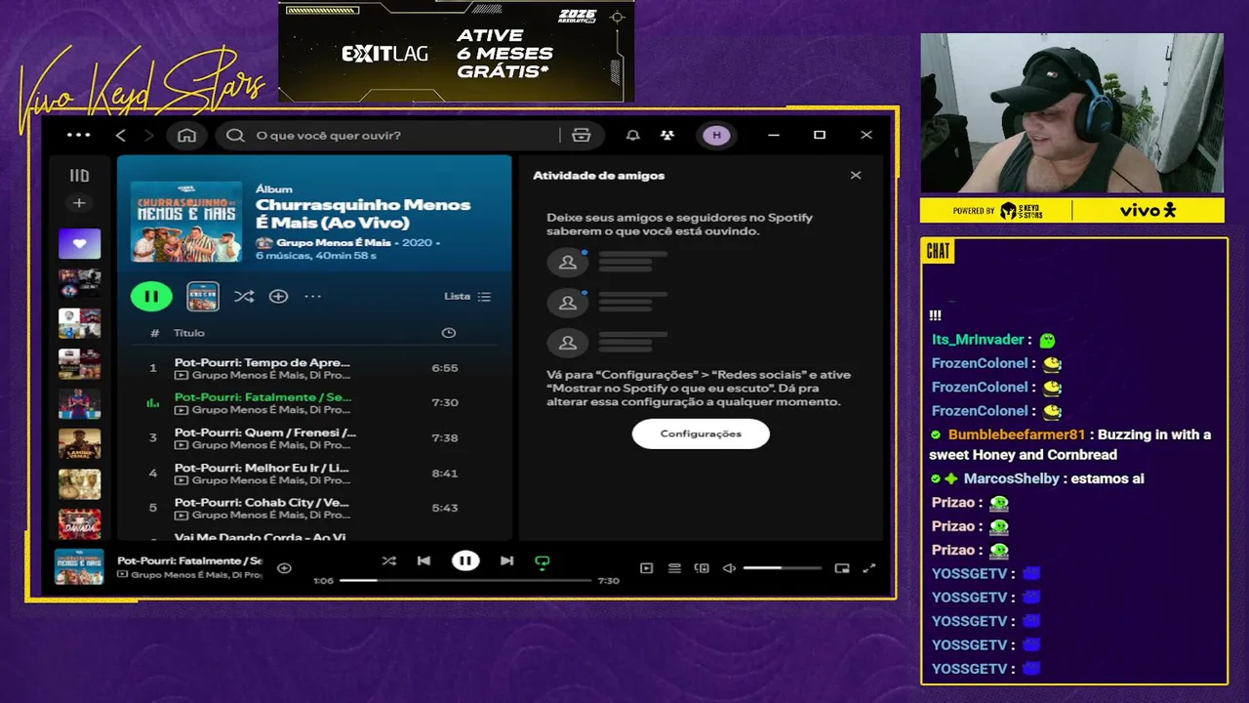Viewport: 1249px width, 703px height.
Task: Open now playing cover in bottom bar
Action: [x=79, y=567]
